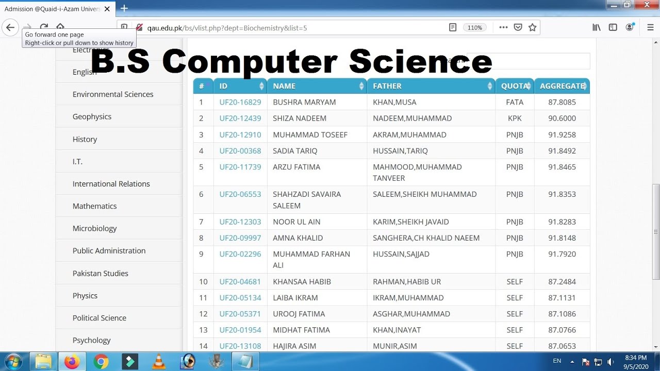The height and width of the screenshot is (371, 660).
Task: Open the Firefox hamburger menu
Action: tap(650, 27)
